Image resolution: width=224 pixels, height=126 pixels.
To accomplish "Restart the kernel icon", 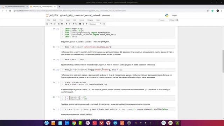I will pos(83,24).
